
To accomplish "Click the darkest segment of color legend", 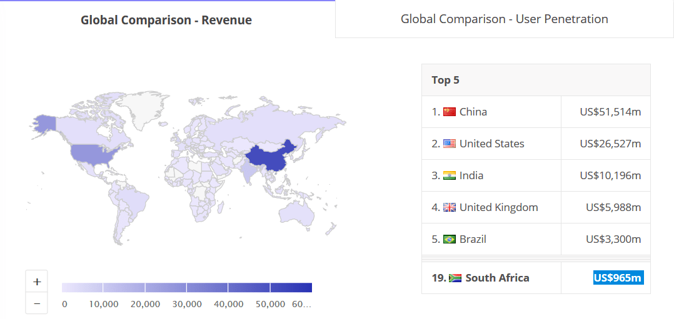I will pos(291,287).
